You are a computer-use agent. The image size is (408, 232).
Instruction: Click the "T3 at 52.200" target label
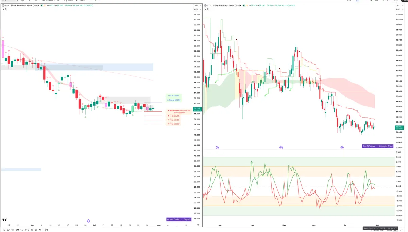pyautogui.click(x=173, y=124)
